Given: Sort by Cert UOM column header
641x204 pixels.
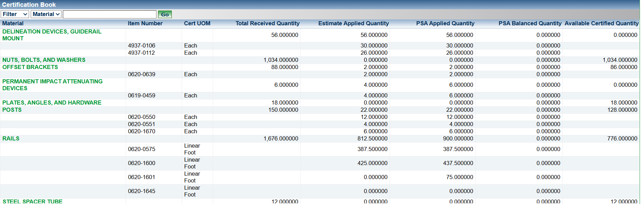Looking at the screenshot, I should pyautogui.click(x=197, y=23).
